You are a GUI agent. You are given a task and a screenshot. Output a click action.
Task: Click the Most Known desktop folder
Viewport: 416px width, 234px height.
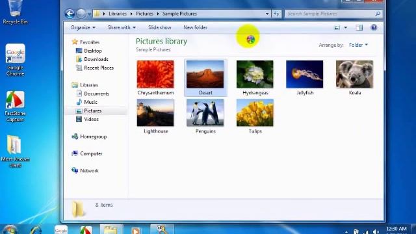(15, 151)
